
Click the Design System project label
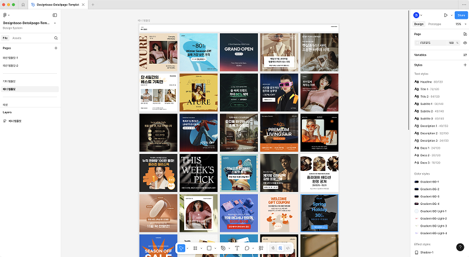point(12,28)
